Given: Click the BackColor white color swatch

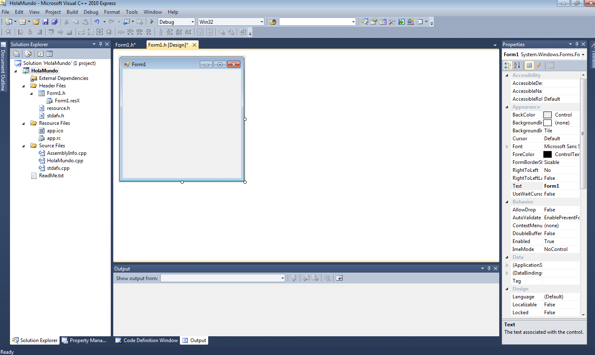Looking at the screenshot, I should 548,115.
